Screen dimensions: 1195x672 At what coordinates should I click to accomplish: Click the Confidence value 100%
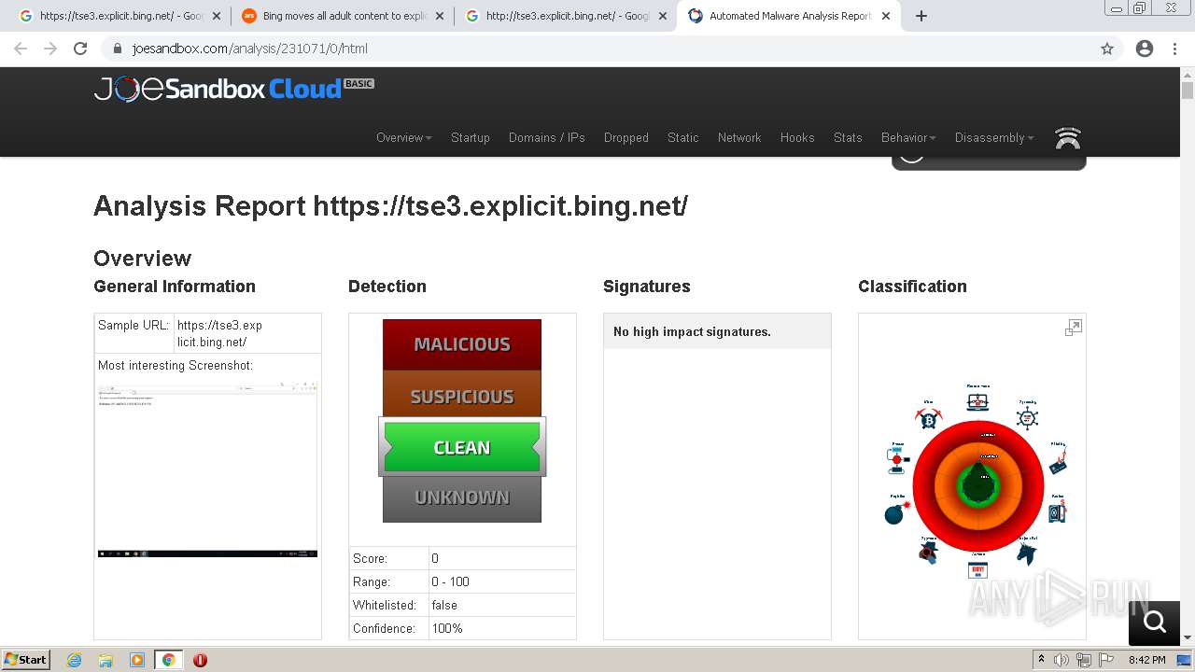pos(447,628)
